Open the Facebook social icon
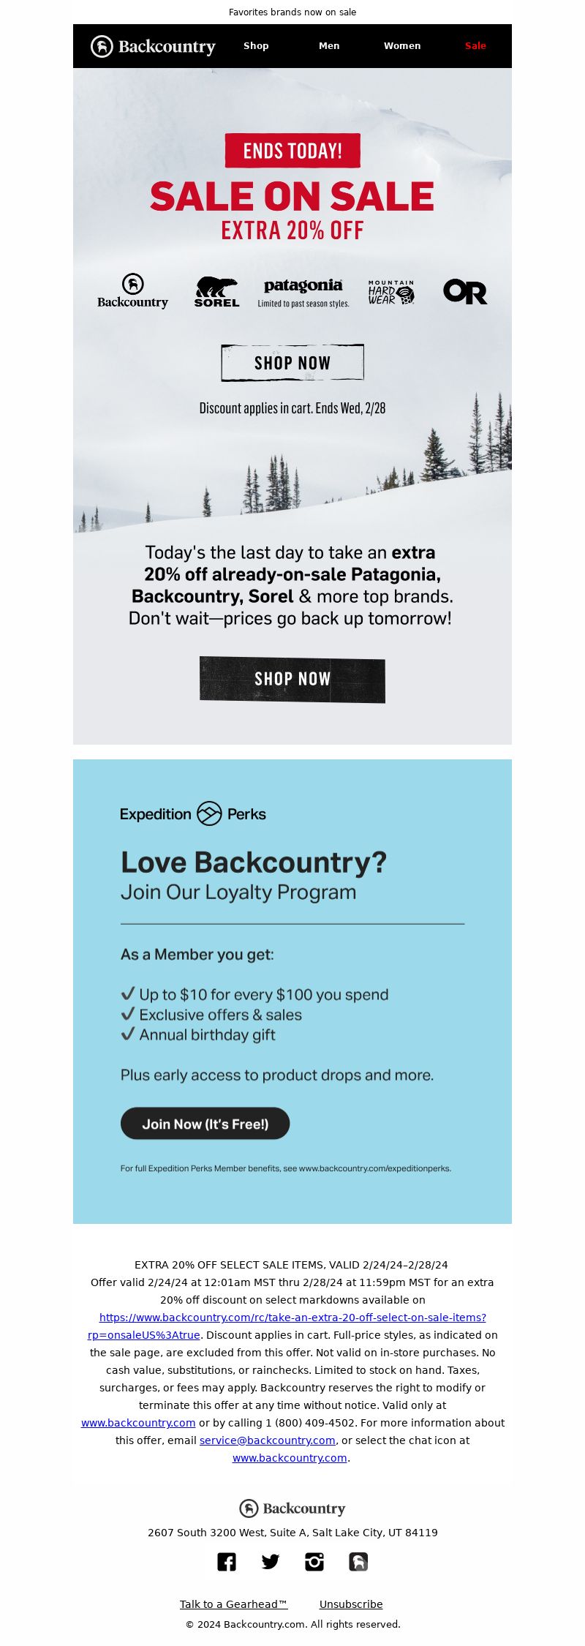The width and height of the screenshot is (585, 1646). click(227, 1562)
